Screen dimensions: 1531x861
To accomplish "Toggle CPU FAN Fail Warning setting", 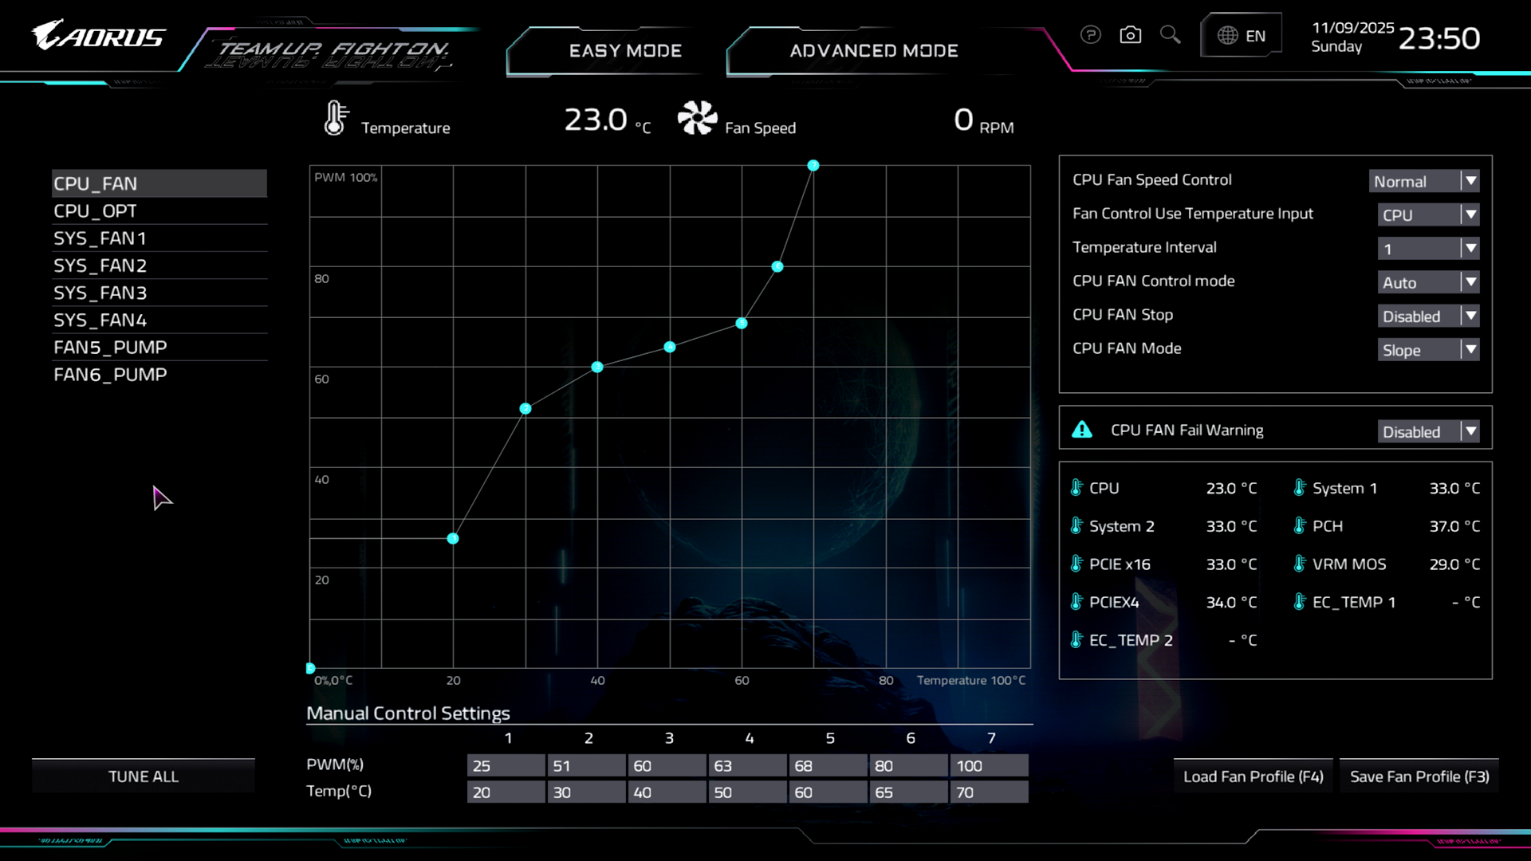I will (x=1428, y=432).
